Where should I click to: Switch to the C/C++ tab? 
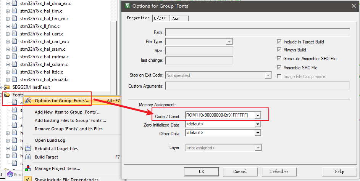pos(160,18)
